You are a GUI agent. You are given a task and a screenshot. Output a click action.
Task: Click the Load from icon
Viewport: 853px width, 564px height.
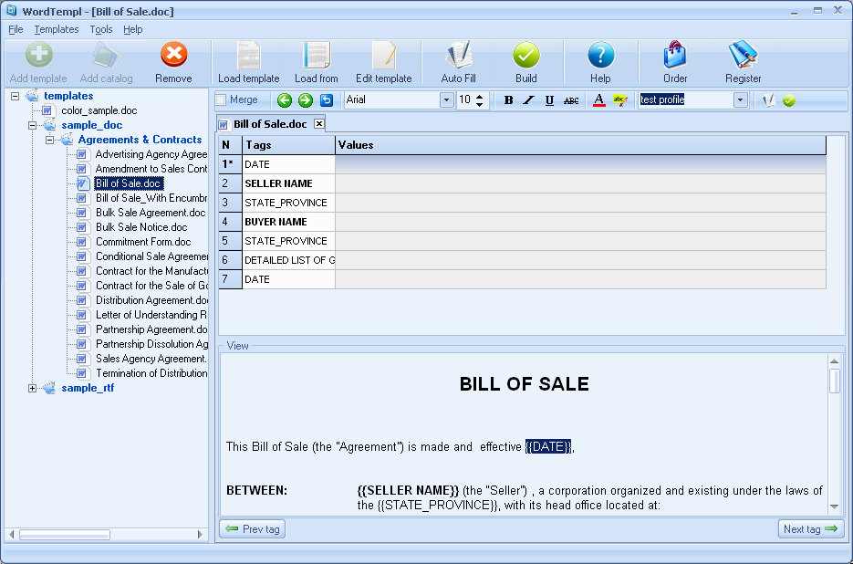tap(317, 57)
